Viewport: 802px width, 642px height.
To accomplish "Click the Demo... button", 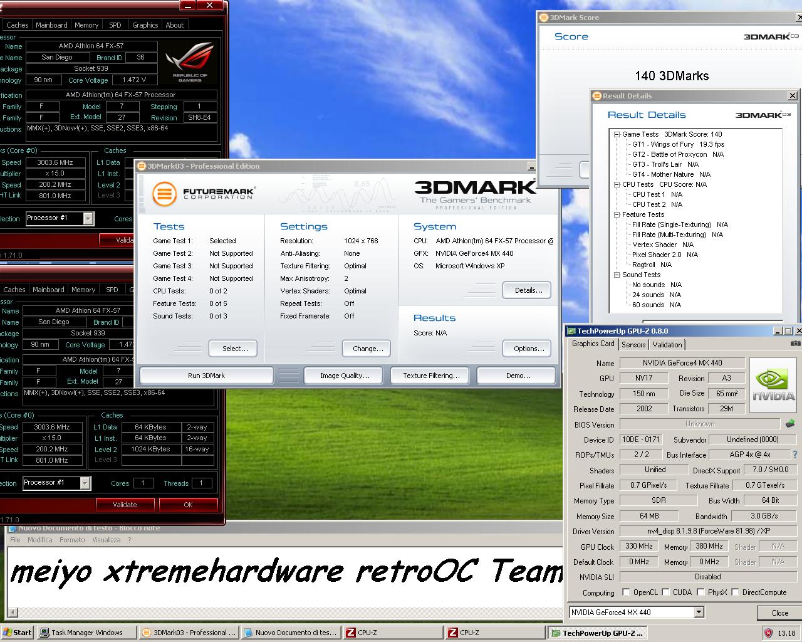I will pyautogui.click(x=516, y=376).
